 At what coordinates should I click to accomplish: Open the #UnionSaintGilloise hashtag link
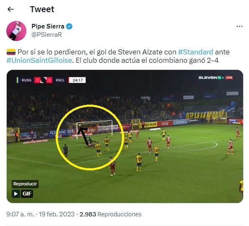(x=39, y=60)
